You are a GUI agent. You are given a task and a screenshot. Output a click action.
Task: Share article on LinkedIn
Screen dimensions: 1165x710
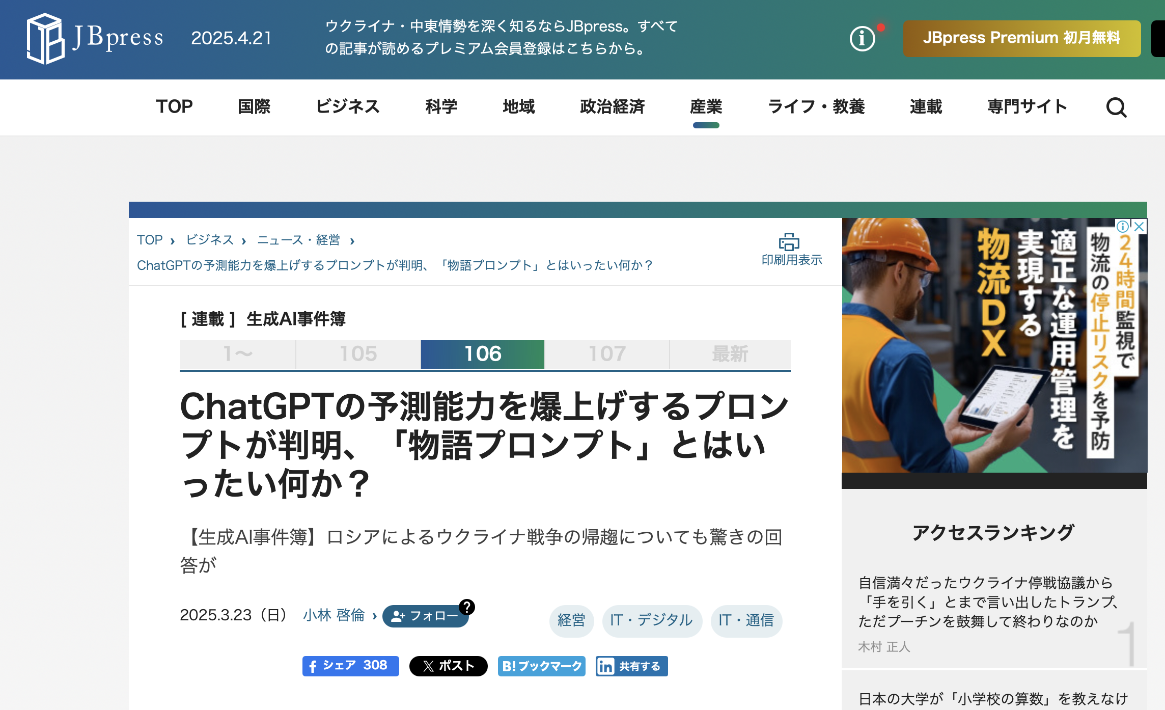point(631,666)
